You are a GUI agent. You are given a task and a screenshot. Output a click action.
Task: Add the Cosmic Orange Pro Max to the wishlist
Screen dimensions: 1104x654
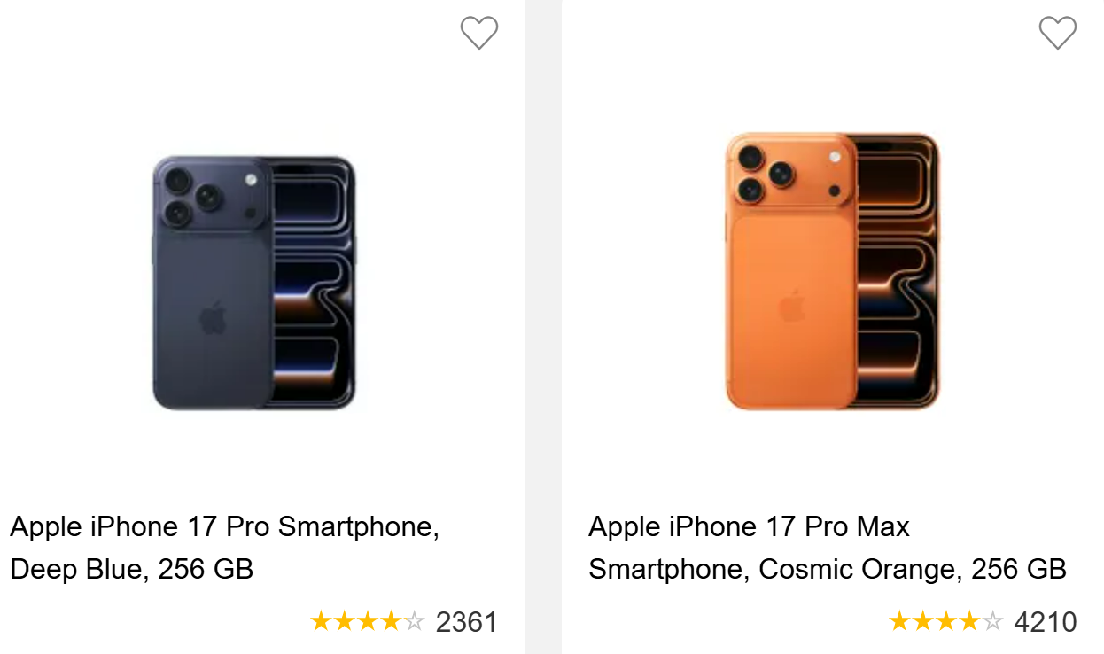[1057, 34]
